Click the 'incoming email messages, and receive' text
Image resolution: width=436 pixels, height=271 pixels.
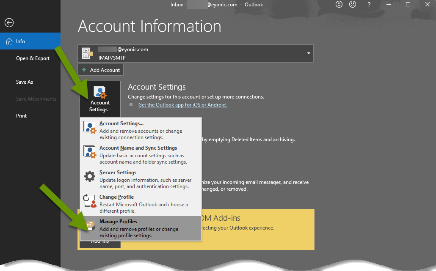[266, 182]
